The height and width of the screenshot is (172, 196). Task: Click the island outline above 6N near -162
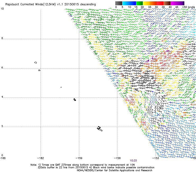tap(35, 62)
